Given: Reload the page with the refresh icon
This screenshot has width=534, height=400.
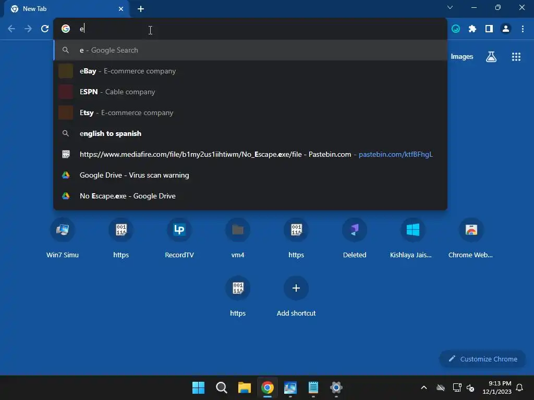Looking at the screenshot, I should (45, 29).
